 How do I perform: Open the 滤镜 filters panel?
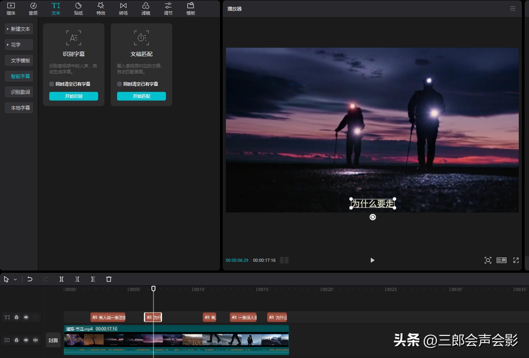(145, 8)
